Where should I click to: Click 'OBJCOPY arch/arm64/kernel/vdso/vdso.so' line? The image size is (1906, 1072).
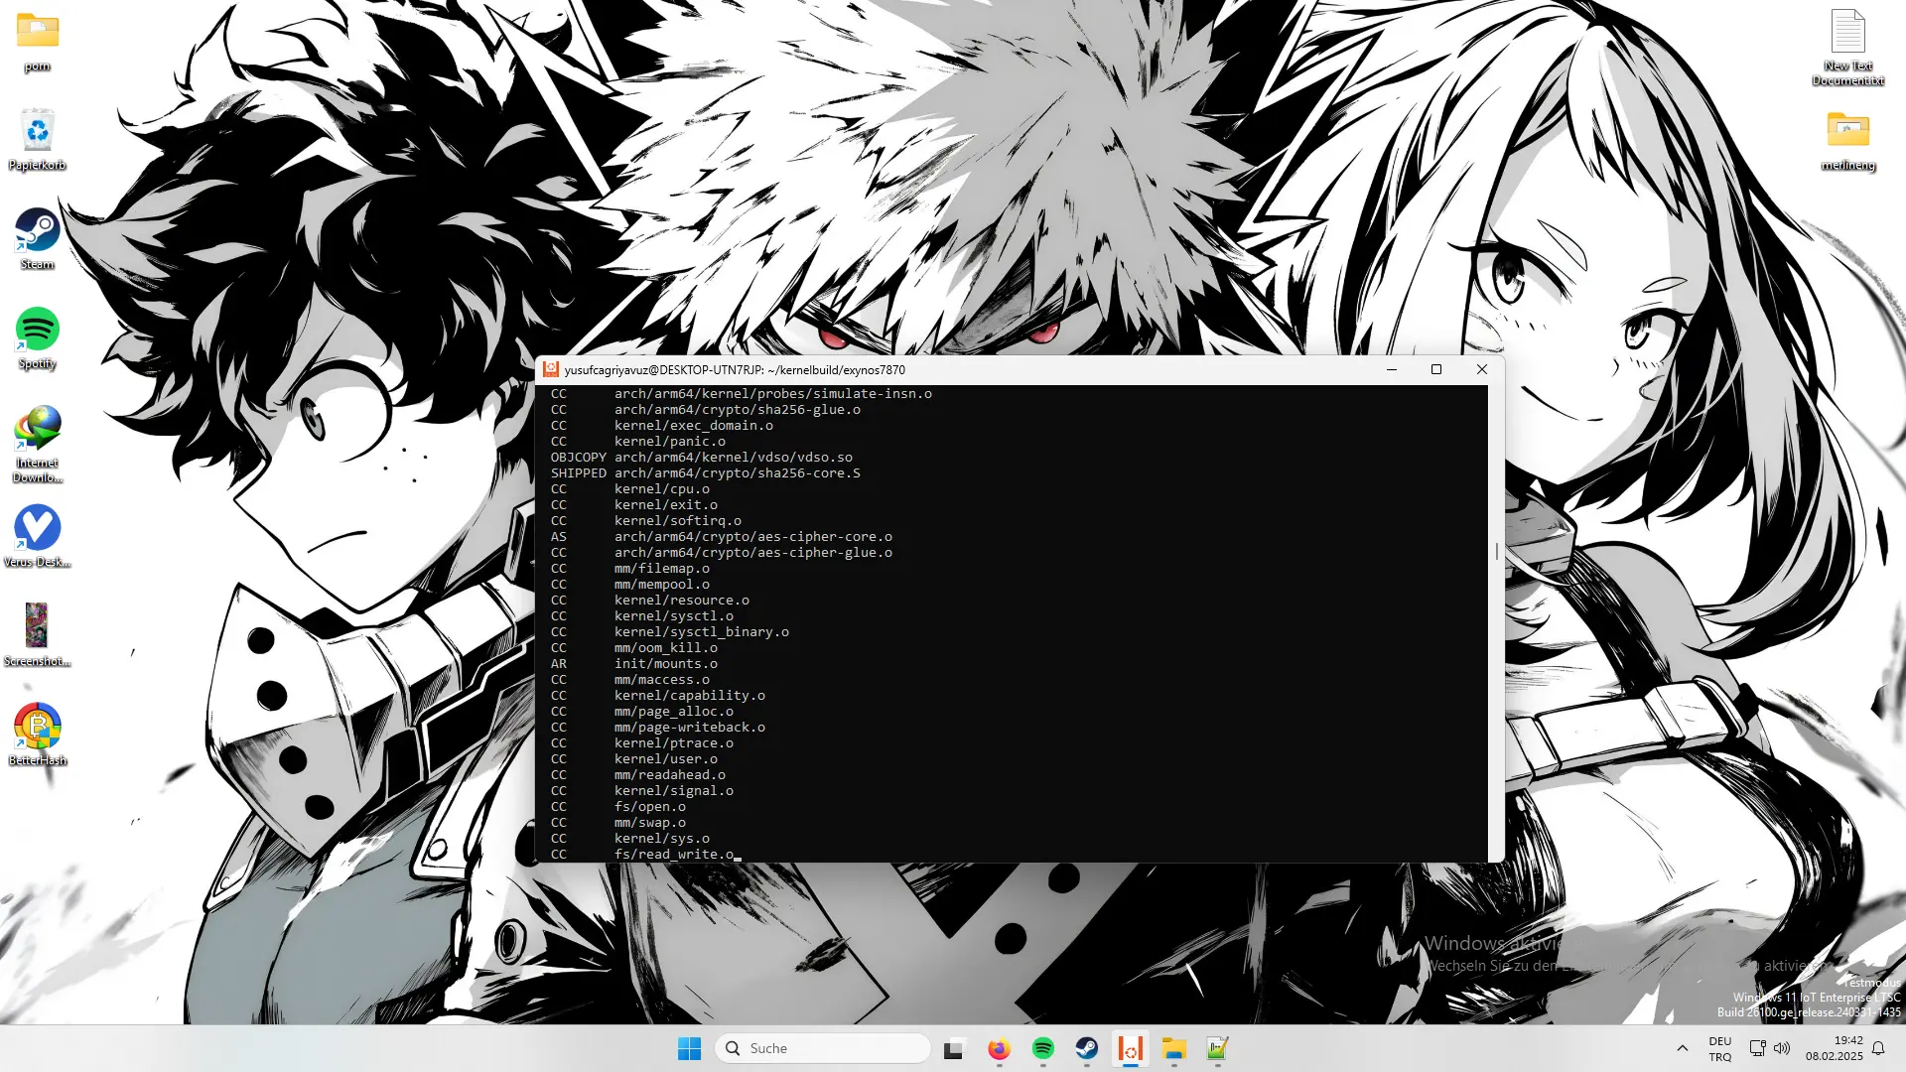(702, 458)
